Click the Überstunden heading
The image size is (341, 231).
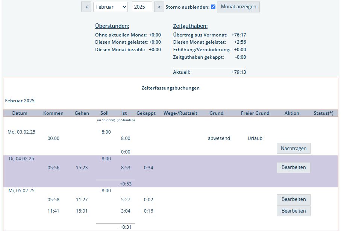pyautogui.click(x=112, y=26)
